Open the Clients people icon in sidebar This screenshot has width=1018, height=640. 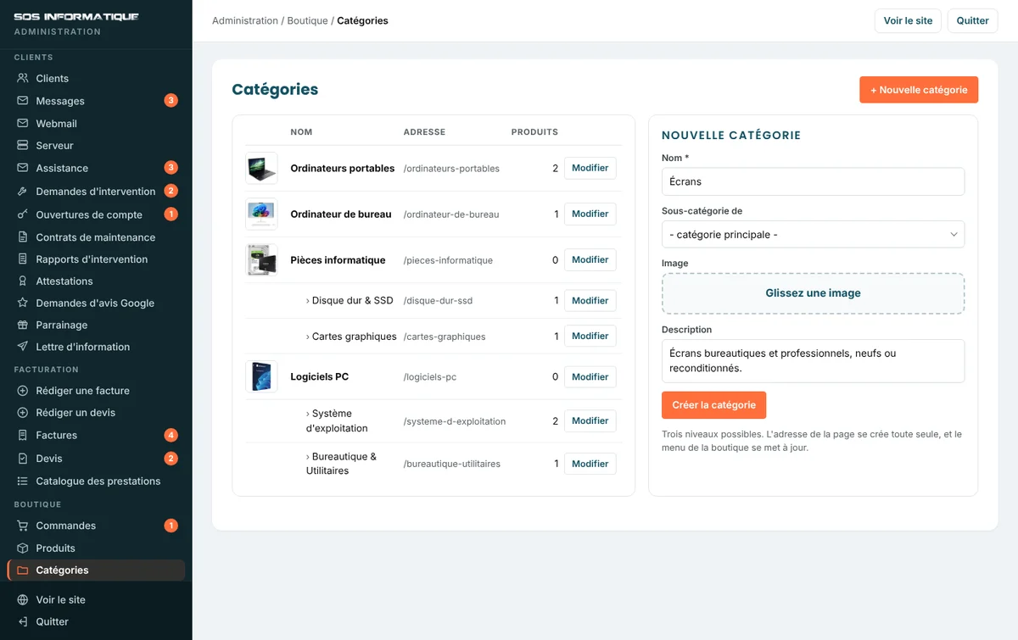tap(23, 78)
